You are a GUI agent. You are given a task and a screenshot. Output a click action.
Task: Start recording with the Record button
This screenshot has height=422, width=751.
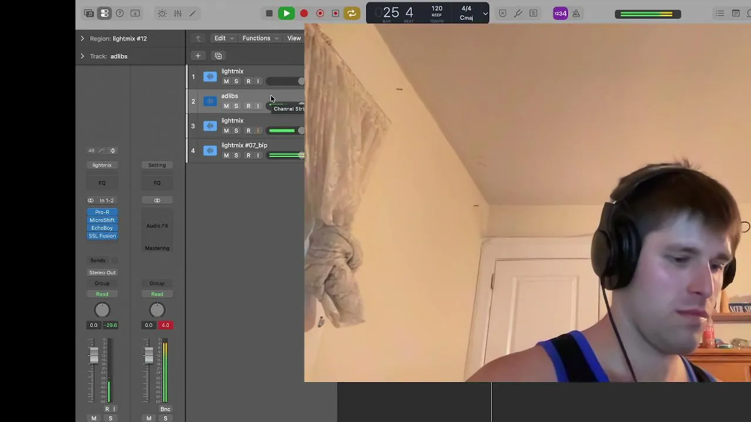pyautogui.click(x=304, y=13)
